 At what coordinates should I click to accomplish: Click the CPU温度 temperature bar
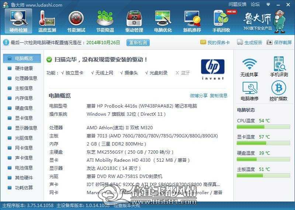[263, 127]
